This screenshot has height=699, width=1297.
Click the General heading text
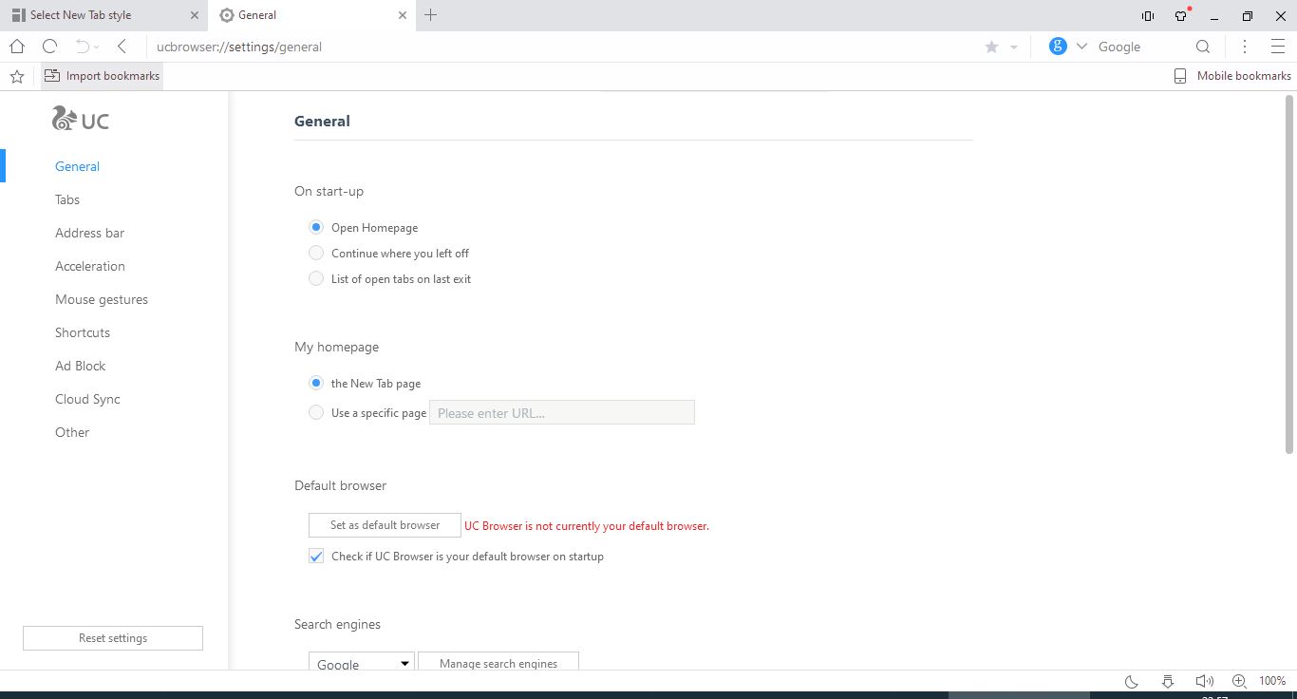click(x=322, y=122)
